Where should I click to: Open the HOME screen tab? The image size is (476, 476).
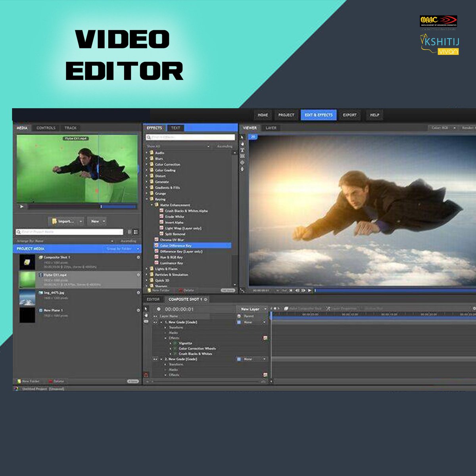coord(263,115)
